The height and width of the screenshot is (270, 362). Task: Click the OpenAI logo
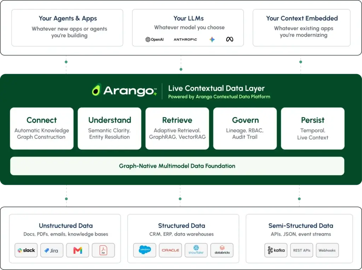[x=154, y=39]
